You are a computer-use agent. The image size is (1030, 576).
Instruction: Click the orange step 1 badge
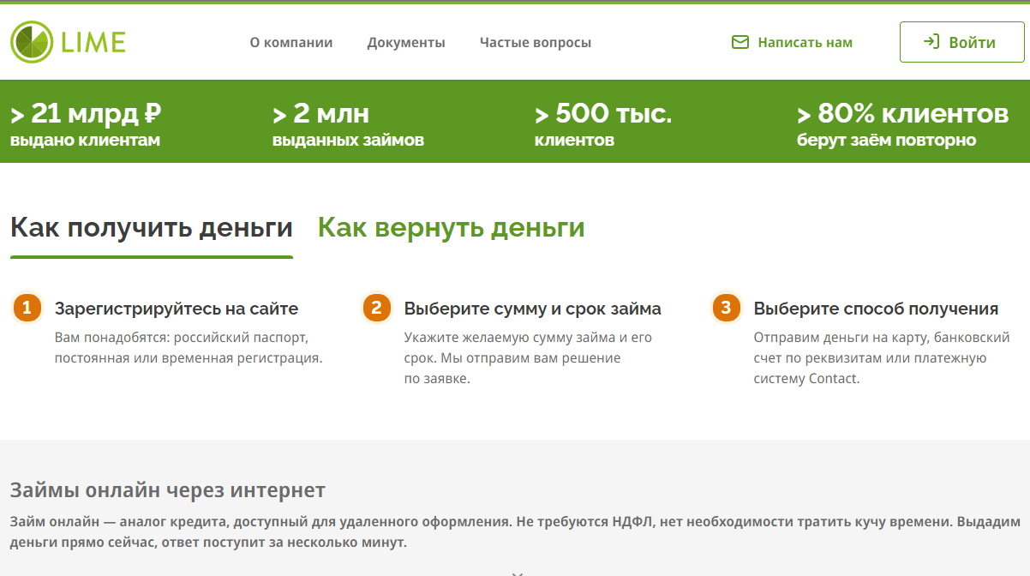click(27, 308)
